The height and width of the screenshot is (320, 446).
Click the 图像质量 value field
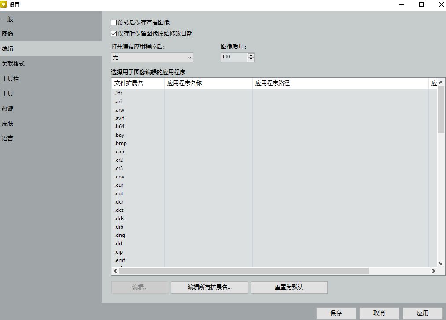(x=234, y=57)
